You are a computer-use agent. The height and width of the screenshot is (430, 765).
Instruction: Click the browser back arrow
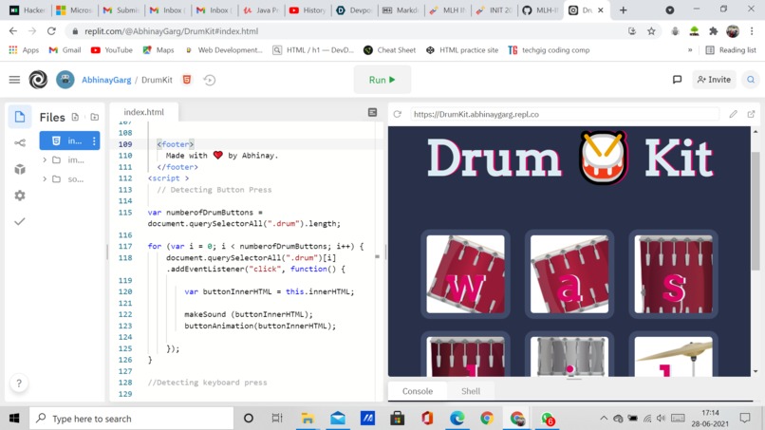click(x=13, y=31)
